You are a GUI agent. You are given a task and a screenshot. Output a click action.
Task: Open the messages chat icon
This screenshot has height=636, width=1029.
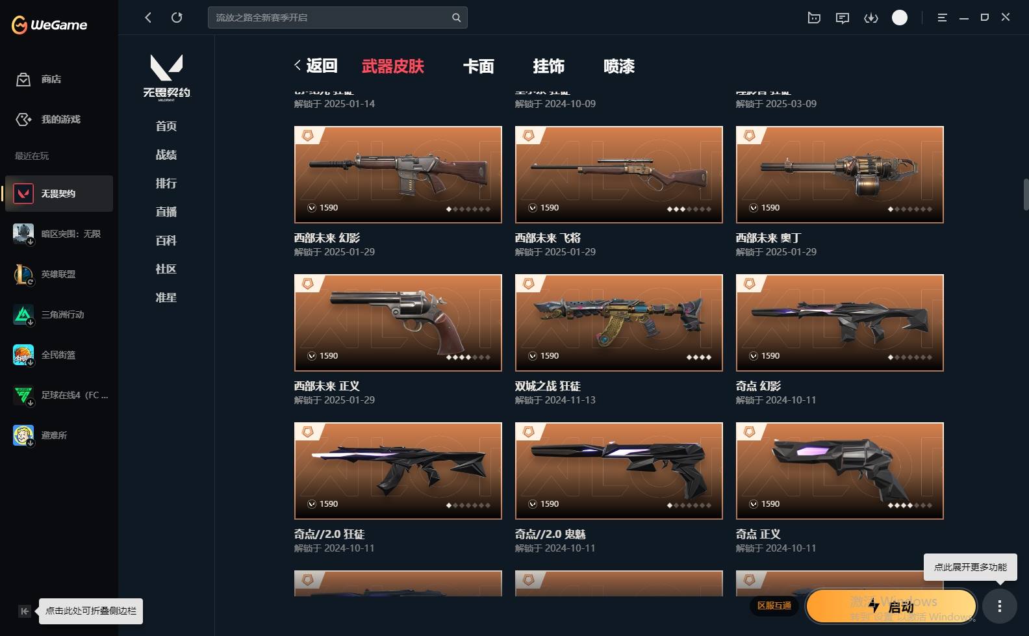click(843, 18)
